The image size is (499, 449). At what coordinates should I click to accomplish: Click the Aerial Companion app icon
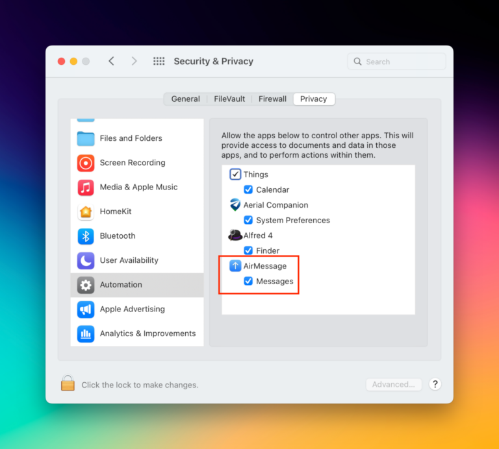click(x=235, y=205)
